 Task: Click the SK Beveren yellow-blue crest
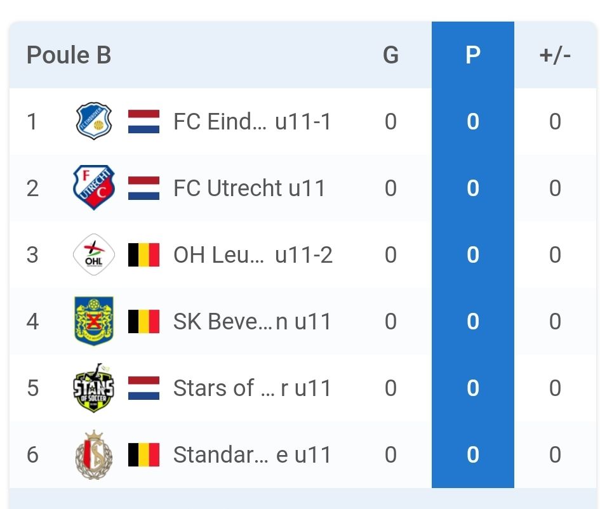[93, 321]
